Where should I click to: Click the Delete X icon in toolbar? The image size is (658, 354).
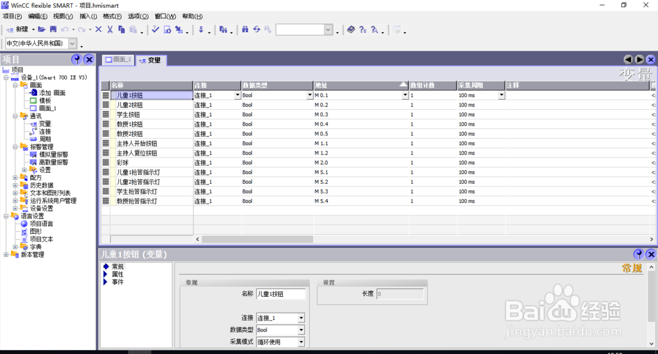(x=99, y=30)
